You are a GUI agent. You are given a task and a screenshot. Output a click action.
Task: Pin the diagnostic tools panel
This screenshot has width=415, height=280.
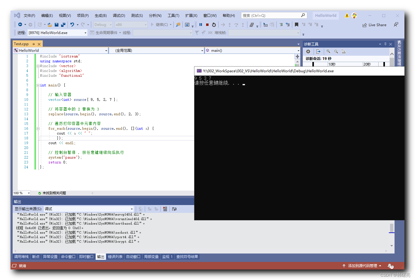[385, 44]
